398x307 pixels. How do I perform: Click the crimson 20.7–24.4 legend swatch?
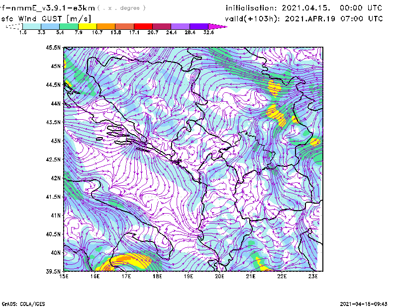pyautogui.click(x=162, y=26)
